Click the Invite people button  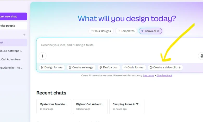[x=14, y=25]
